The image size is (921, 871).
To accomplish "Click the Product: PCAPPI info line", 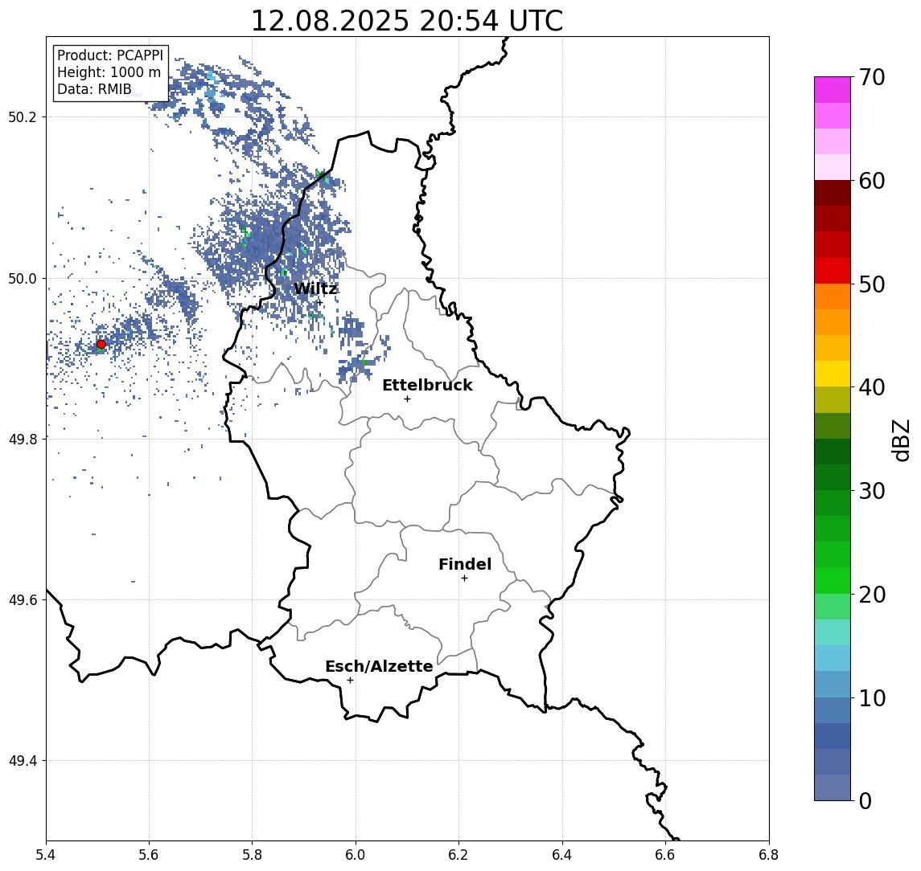I will (110, 55).
